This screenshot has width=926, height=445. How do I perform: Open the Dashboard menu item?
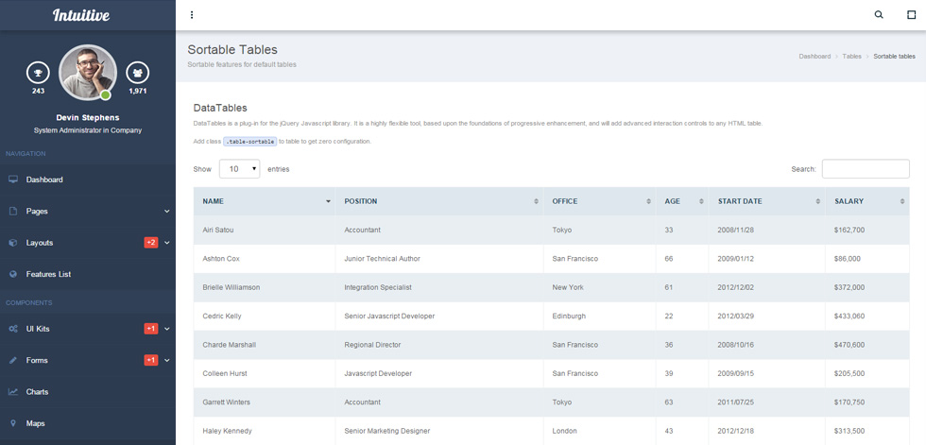(87, 180)
